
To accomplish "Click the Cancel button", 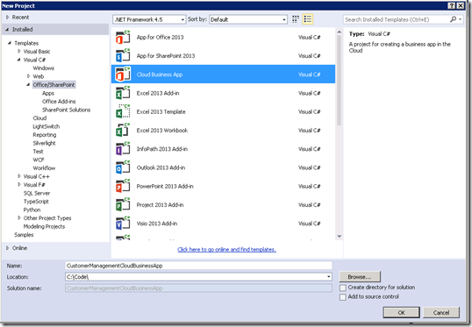I will [441, 313].
